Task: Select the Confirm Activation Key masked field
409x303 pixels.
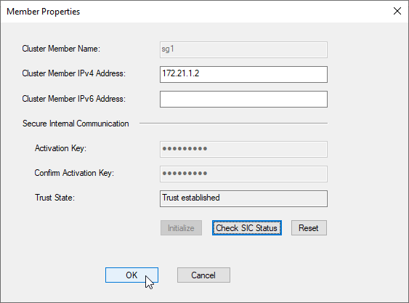Action: pos(243,174)
